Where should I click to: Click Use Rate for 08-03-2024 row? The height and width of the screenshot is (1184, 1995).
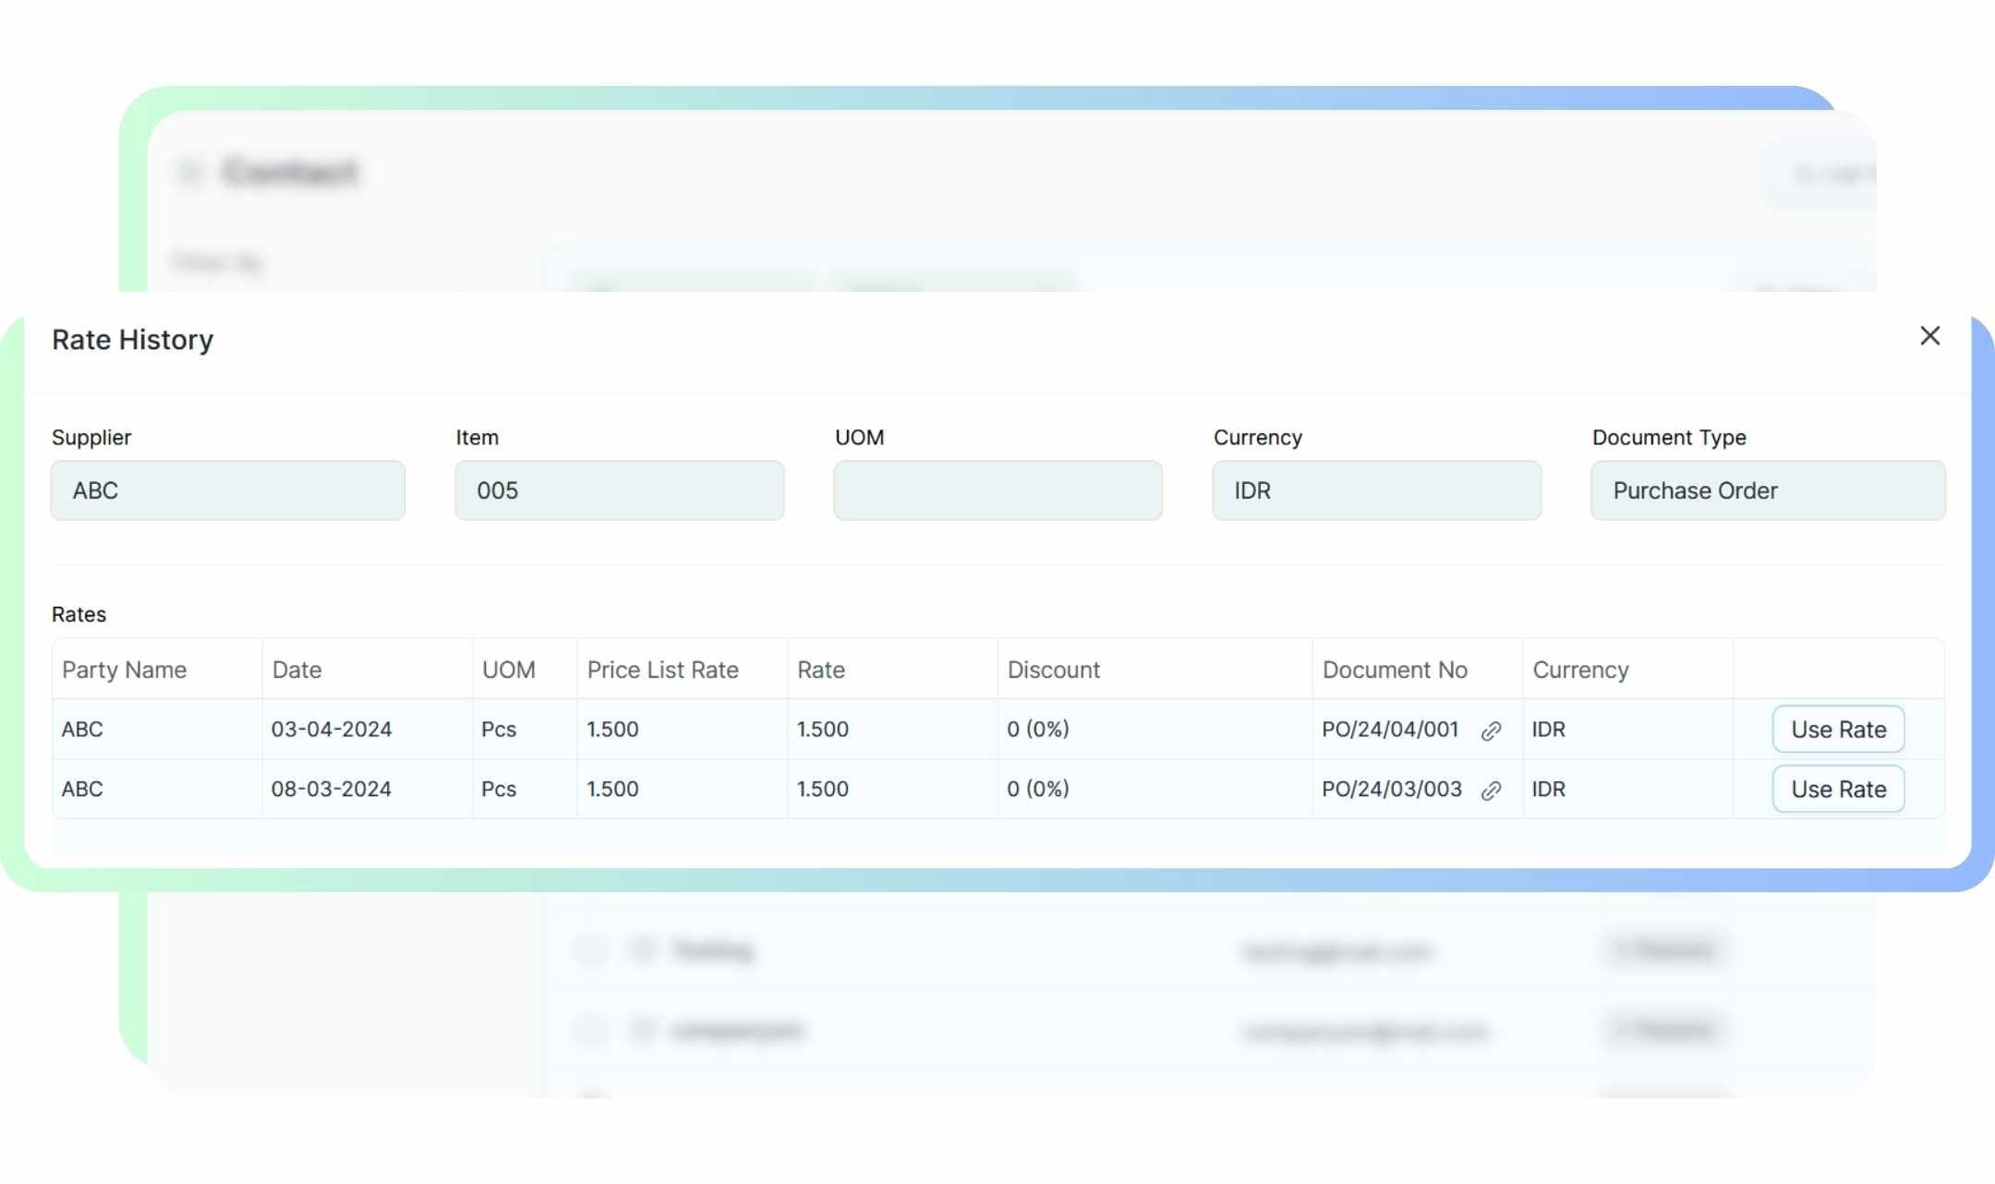(x=1838, y=790)
